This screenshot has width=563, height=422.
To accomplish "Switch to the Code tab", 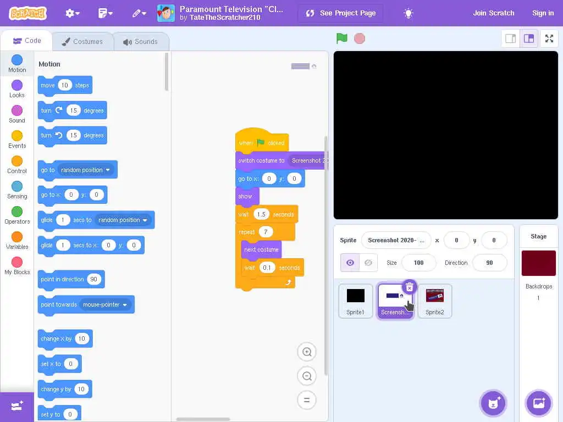I will [27, 41].
